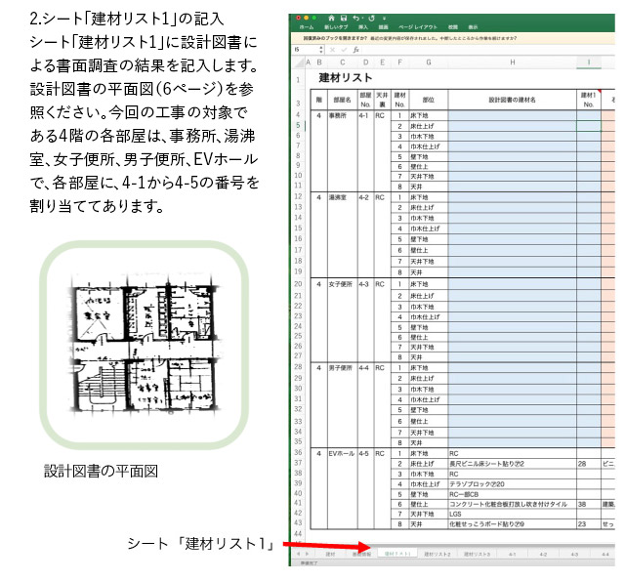Open the ホーム ribbon tab
Viewport: 625px width, 581px height.
pos(307,29)
